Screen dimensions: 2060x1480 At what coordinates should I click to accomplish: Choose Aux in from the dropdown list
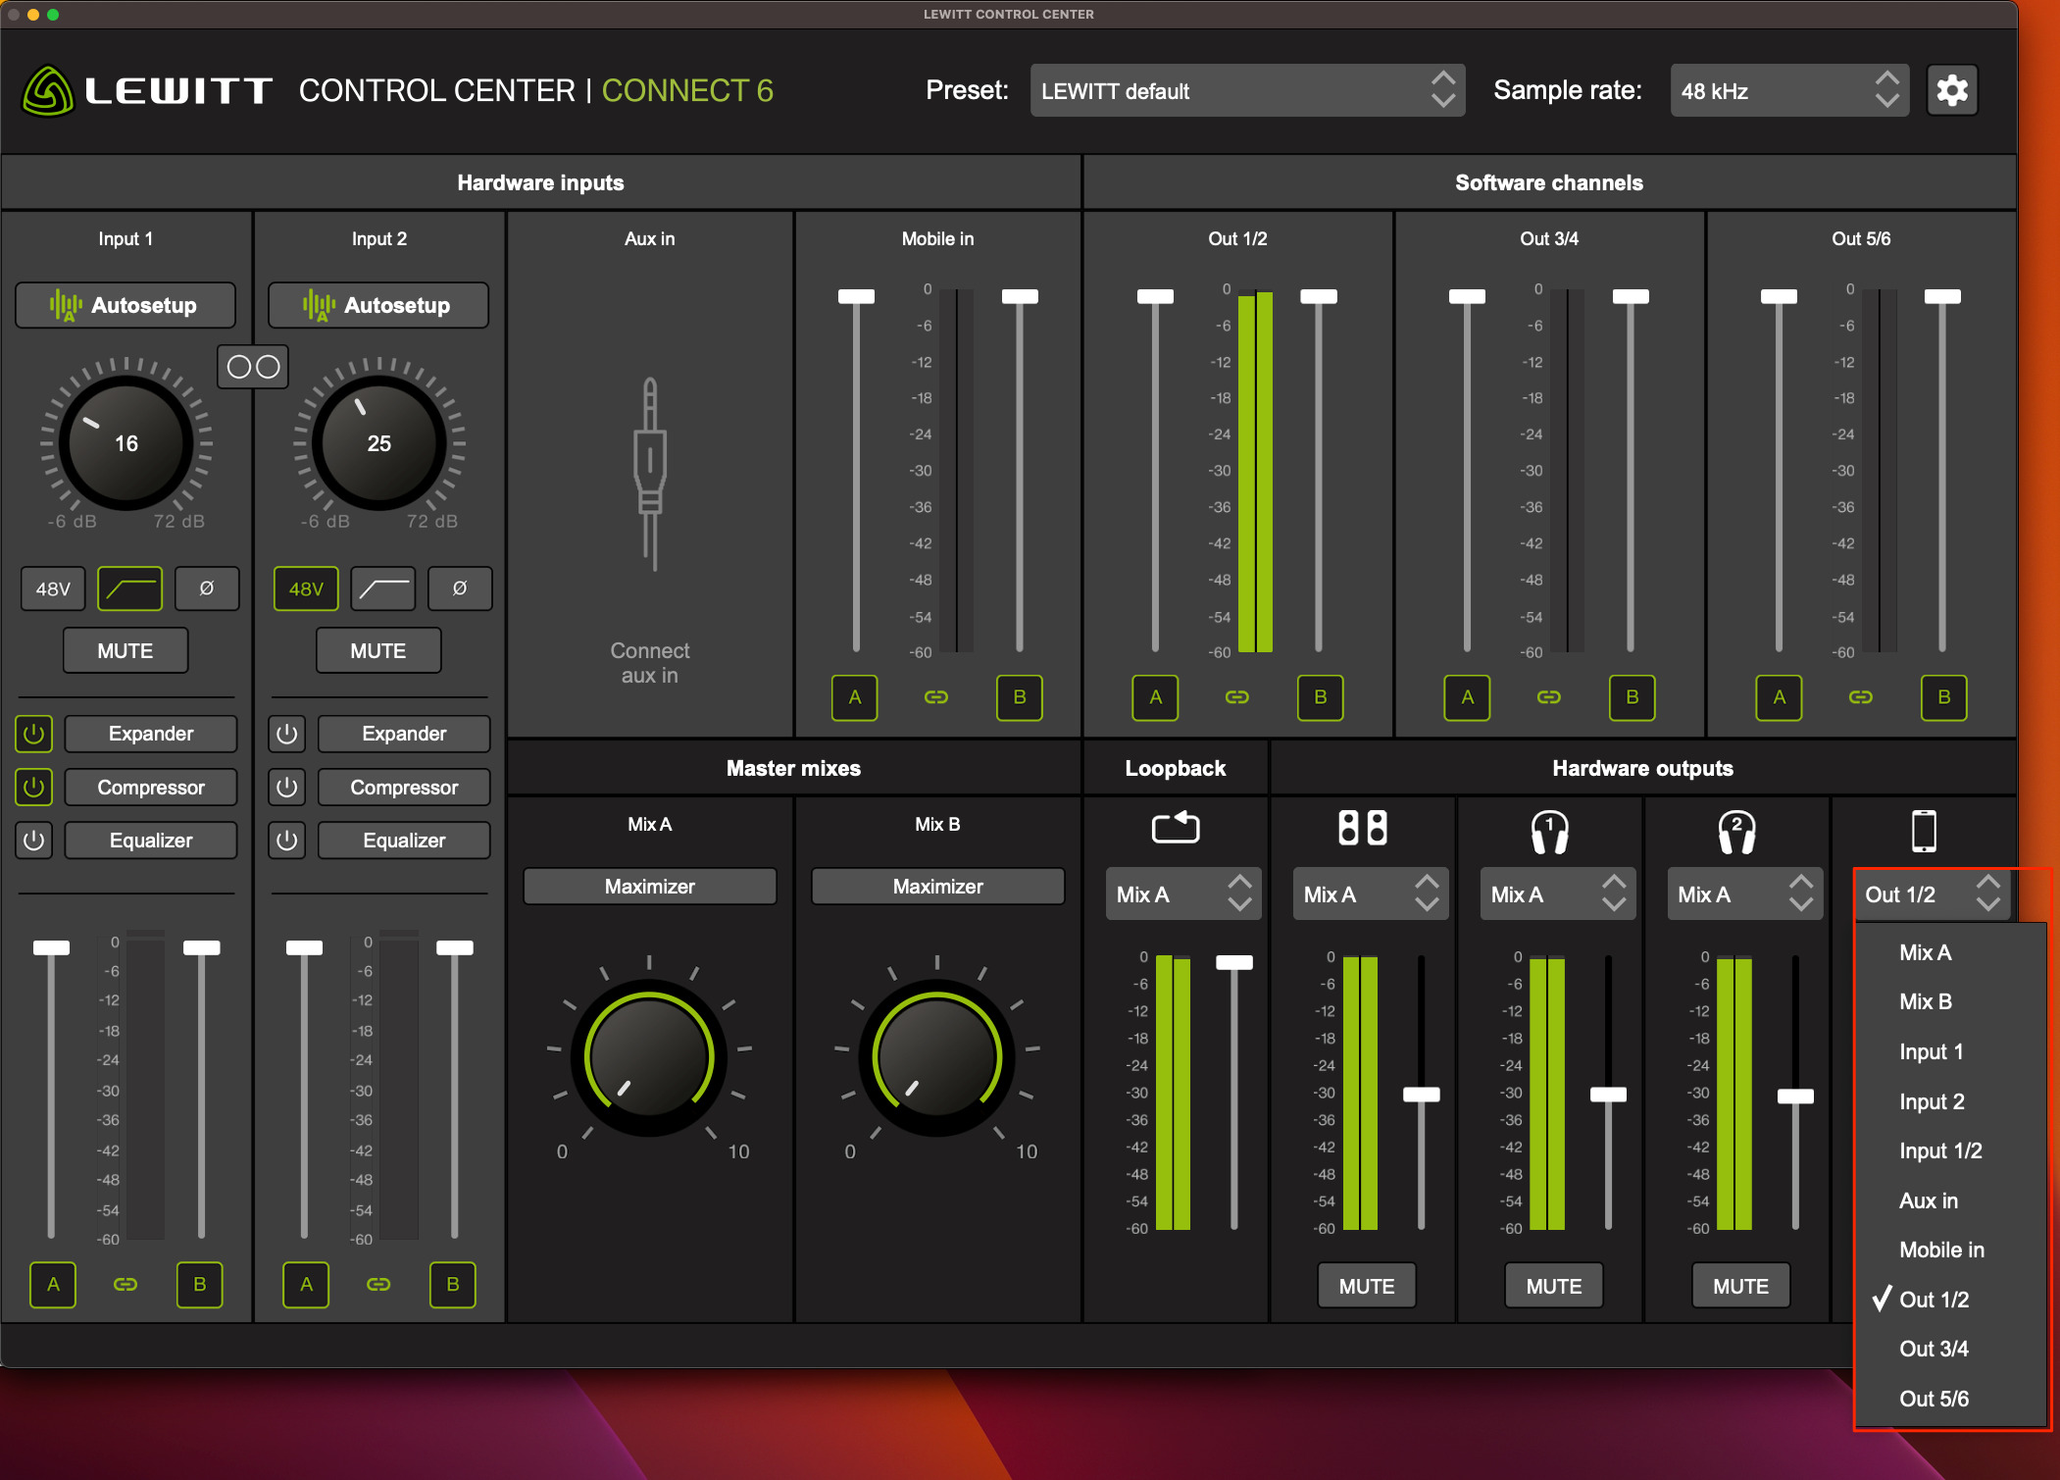click(1951, 1200)
